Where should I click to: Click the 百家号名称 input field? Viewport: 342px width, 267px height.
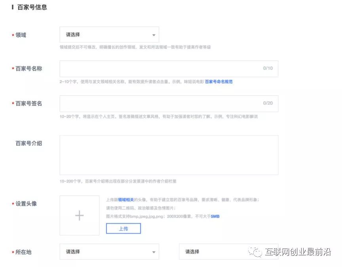pyautogui.click(x=169, y=69)
